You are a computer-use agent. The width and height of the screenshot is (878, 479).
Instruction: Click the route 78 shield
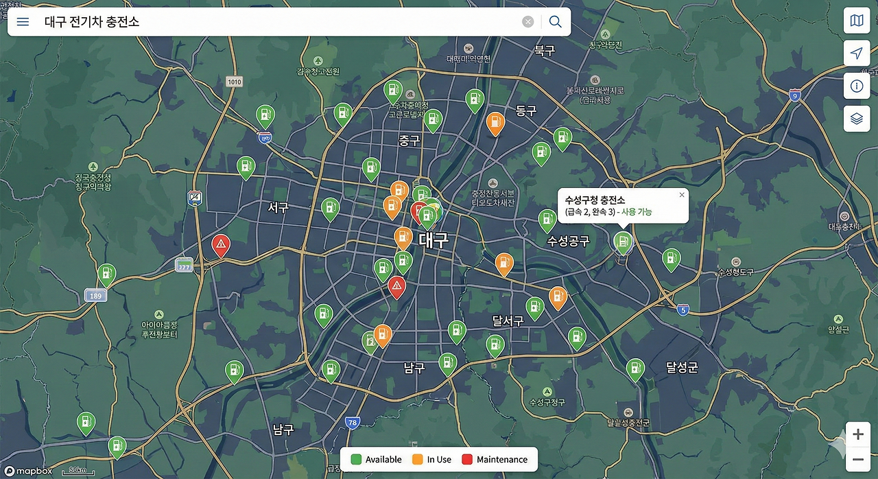353,423
